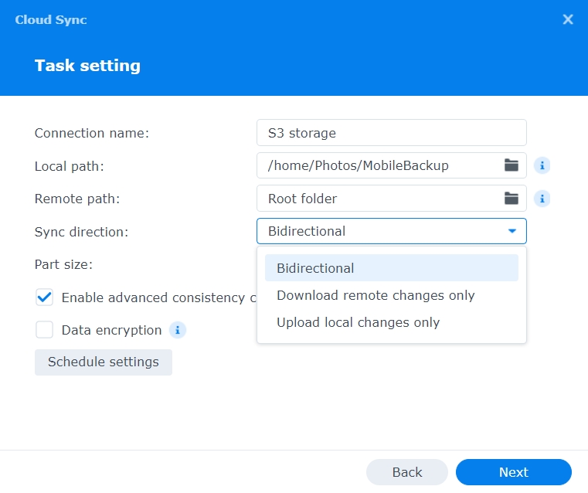Enable the Data encryption checkbox

(x=45, y=331)
